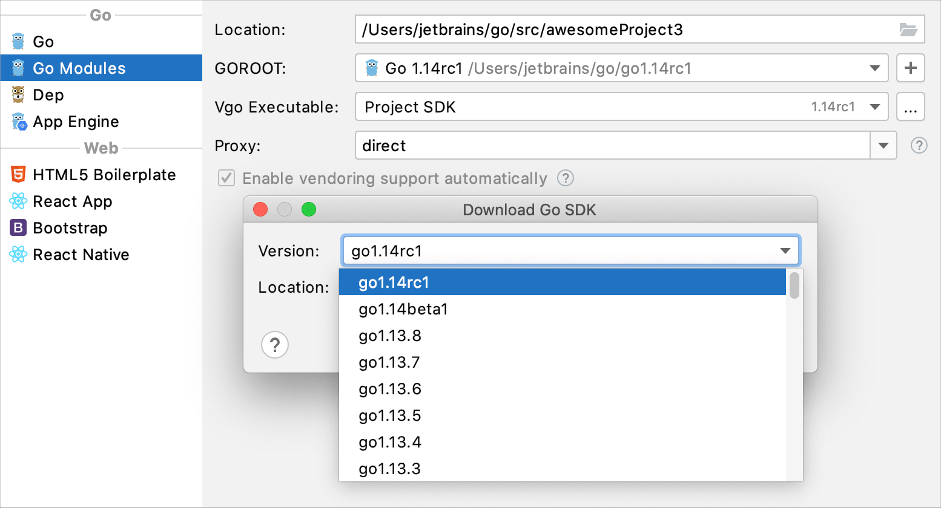
Task: Open help for vendoring support option
Action: (x=565, y=178)
